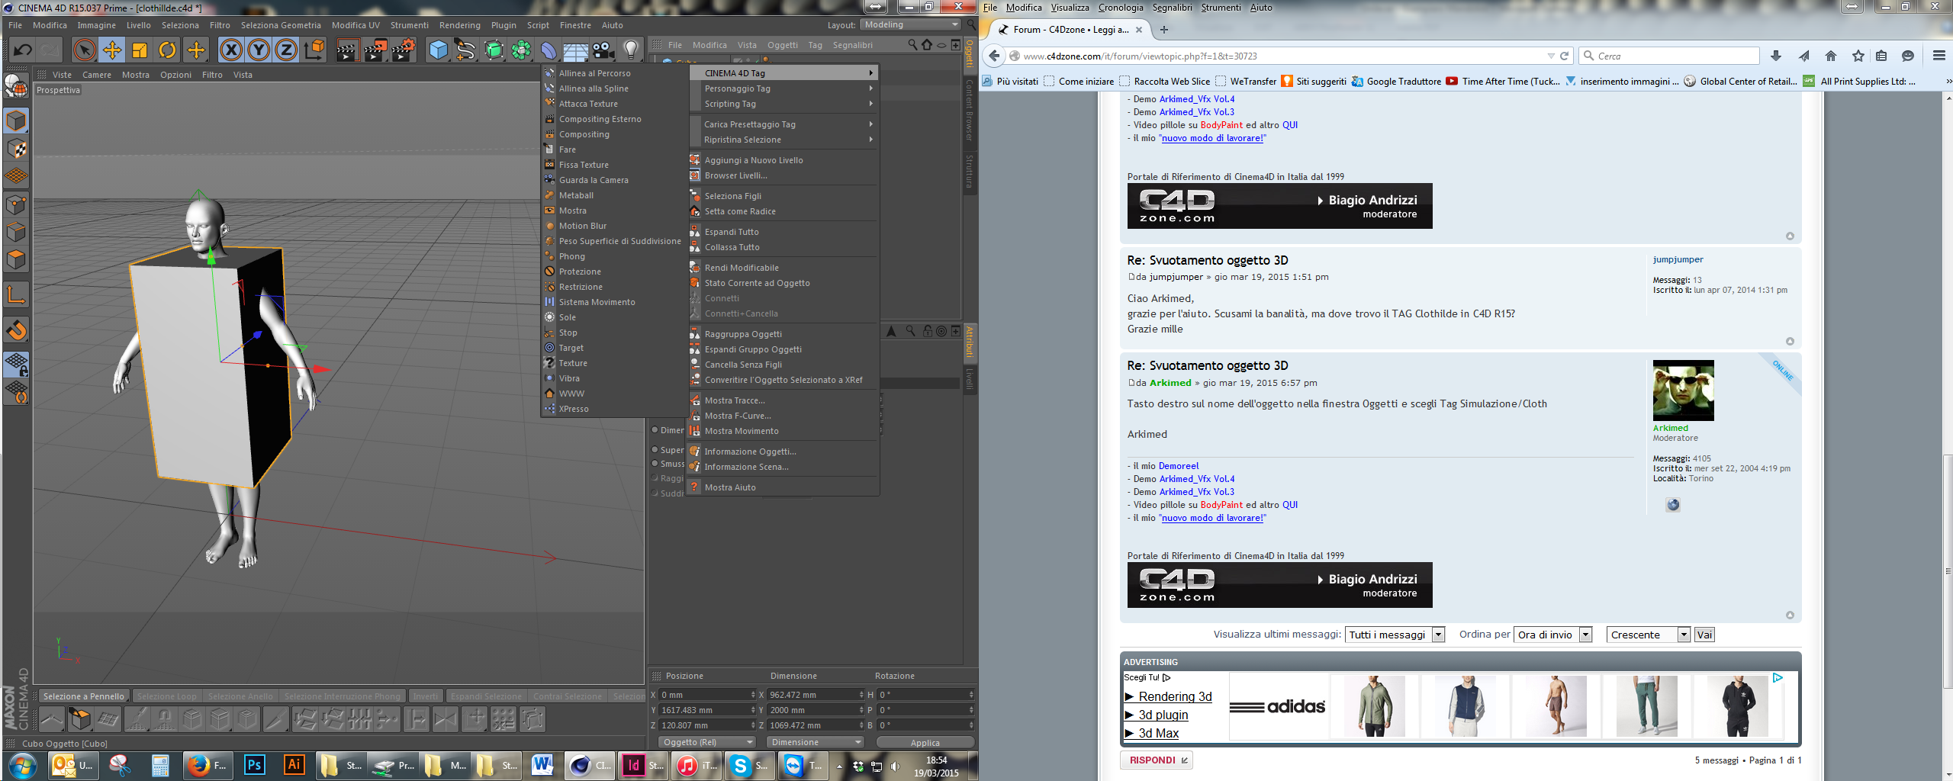Expand the Scripting Tag submenu
The height and width of the screenshot is (781, 1953).
coord(783,104)
